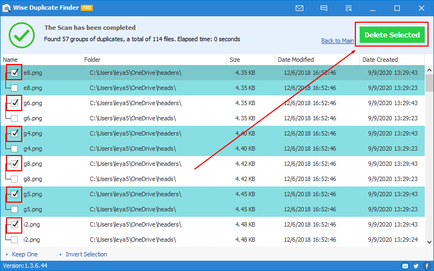434x271 pixels.
Task: Uncheck g8.png in the headers folder
Action: click(x=15, y=164)
